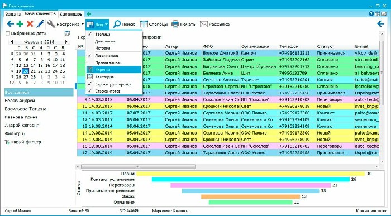Click the blue back arrow beside the green plus
Screen dimensions: 391x216
[10, 24]
